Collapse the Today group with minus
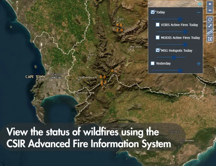 click(198, 12)
